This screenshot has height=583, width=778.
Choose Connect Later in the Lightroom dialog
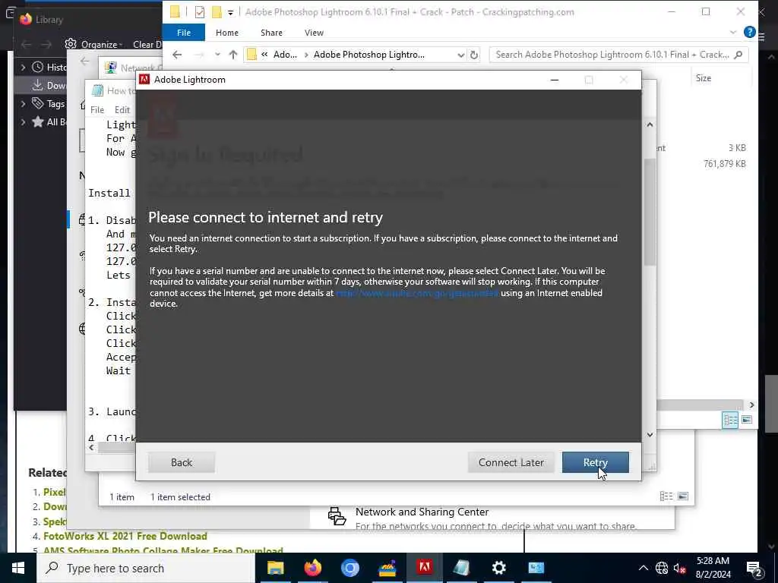point(511,462)
